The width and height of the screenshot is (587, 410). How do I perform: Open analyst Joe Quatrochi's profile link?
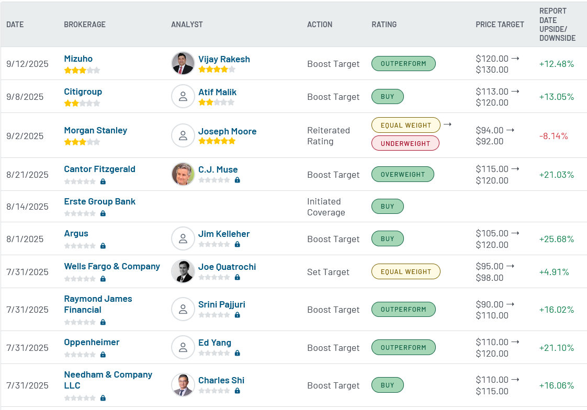click(227, 267)
